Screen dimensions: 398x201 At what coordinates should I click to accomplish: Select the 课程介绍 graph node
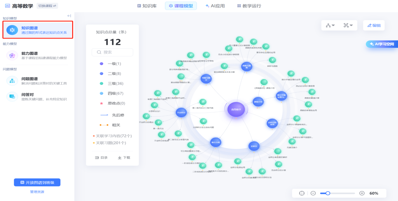point(258,102)
